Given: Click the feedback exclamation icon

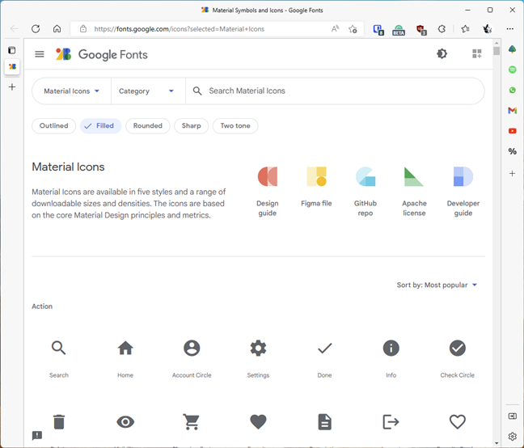Looking at the screenshot, I should click(37, 435).
